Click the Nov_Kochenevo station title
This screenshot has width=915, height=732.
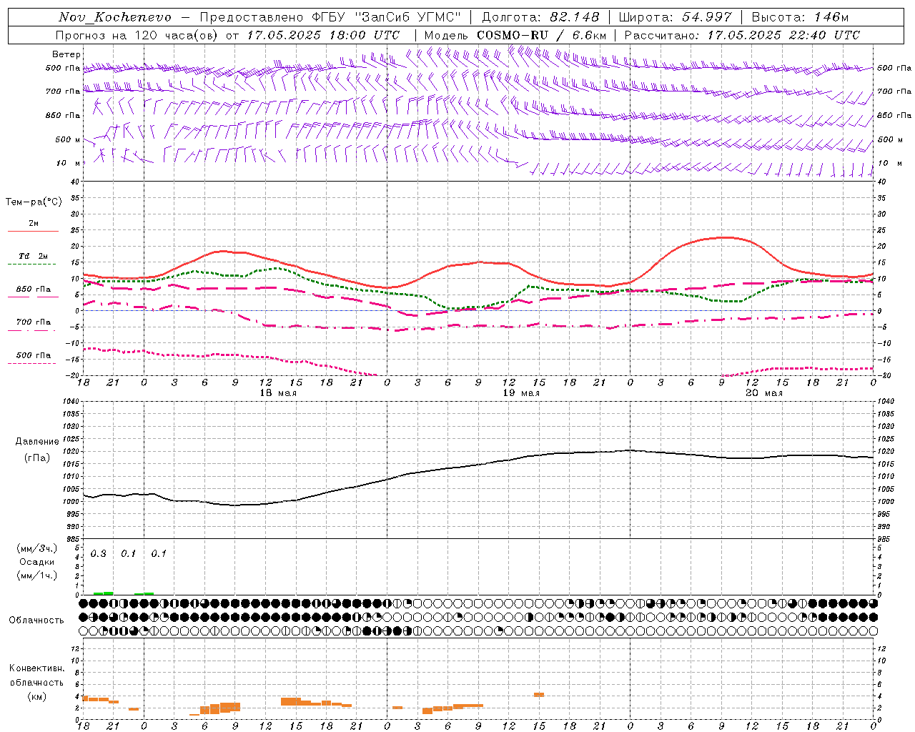[x=115, y=17]
